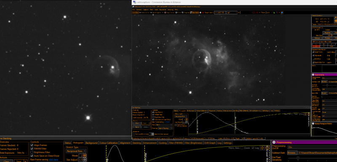Open the Zoom Auto dropdown in remote toolbar

(x=270, y=13)
